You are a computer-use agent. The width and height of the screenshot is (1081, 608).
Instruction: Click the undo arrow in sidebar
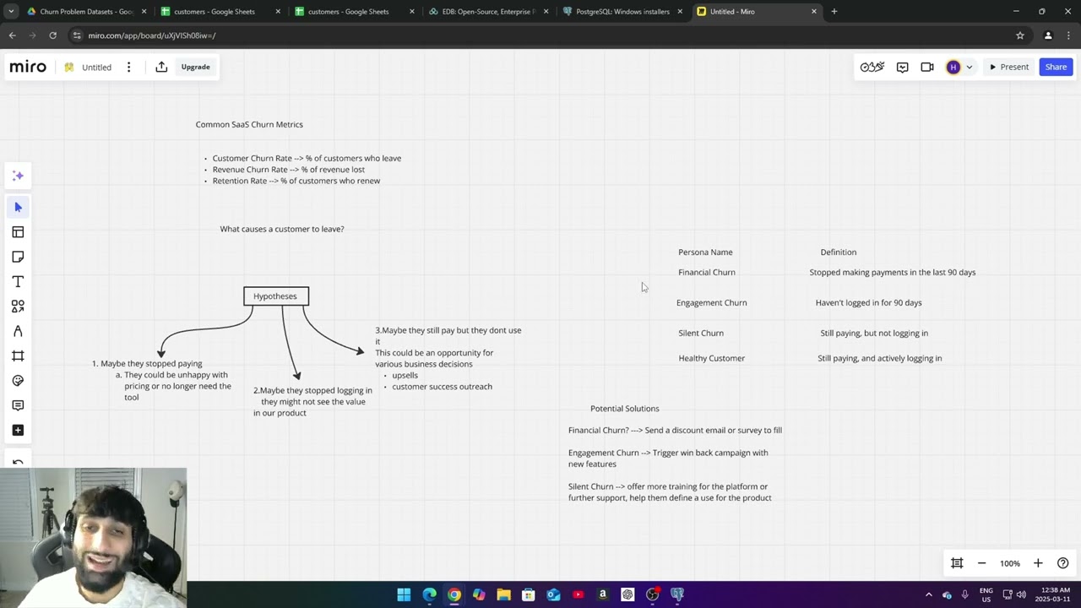[18, 463]
